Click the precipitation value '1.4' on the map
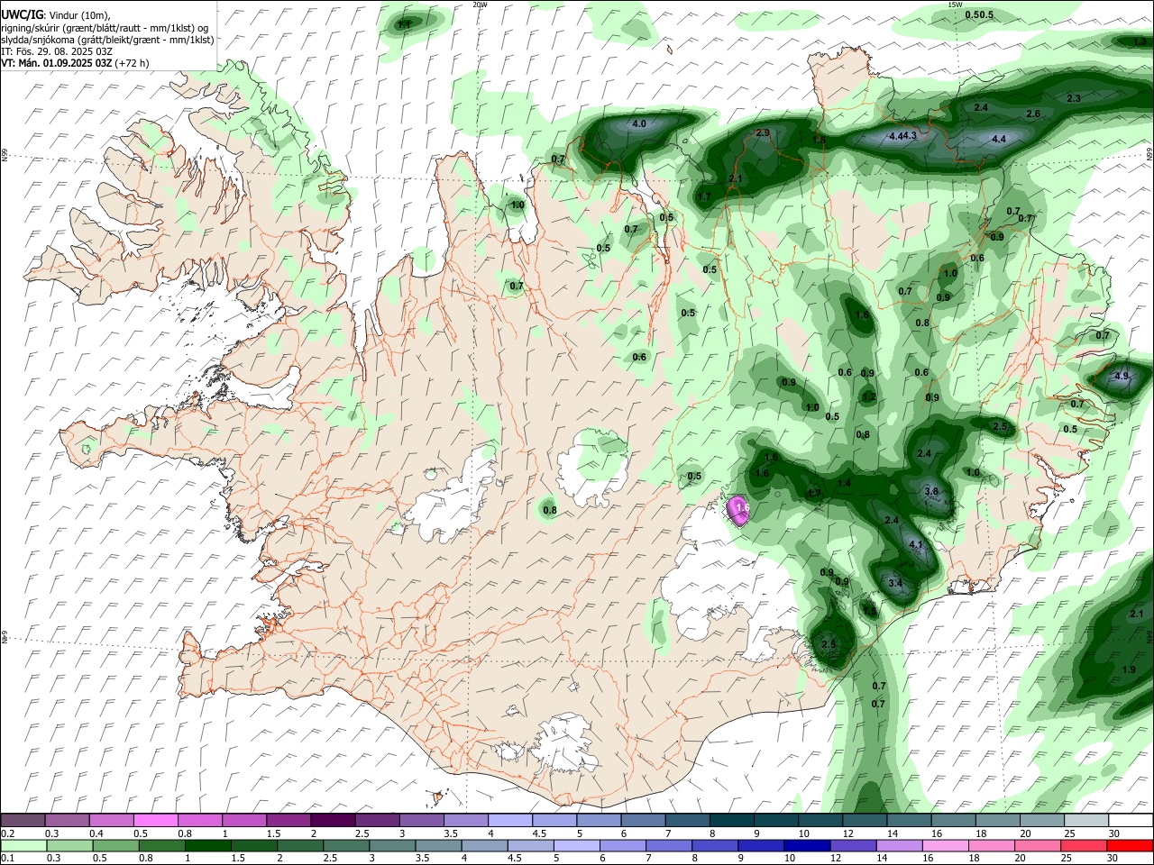Screen dimensions: 1154x865 pos(844,484)
